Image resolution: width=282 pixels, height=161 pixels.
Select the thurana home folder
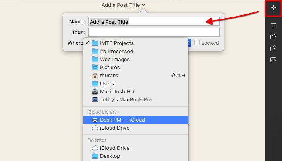click(109, 75)
